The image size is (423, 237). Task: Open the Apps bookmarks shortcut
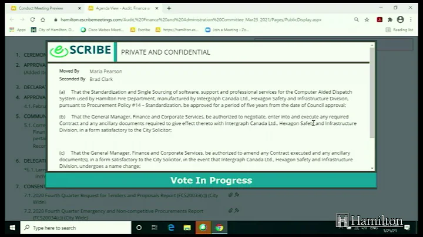17,30
